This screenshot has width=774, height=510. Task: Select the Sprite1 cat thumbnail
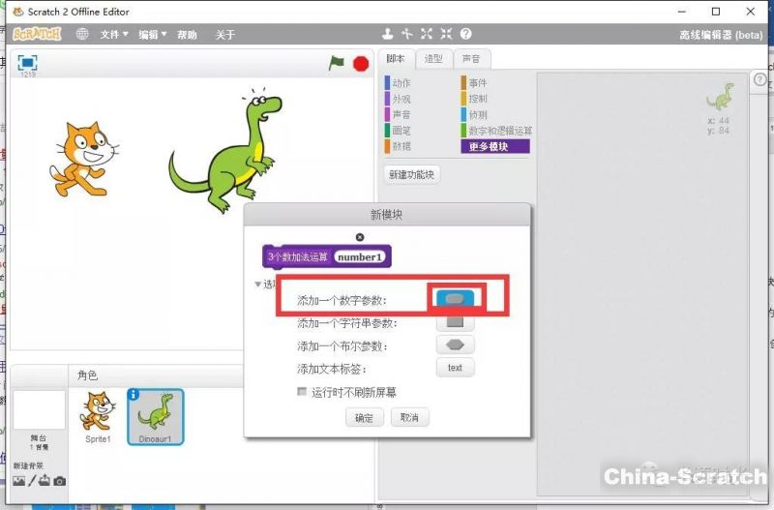[x=98, y=416]
